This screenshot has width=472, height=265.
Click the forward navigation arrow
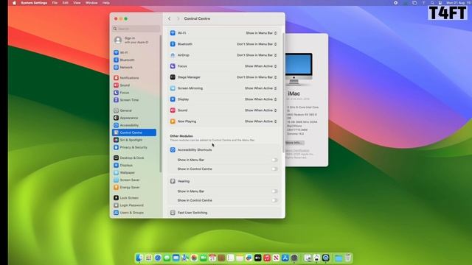click(178, 18)
